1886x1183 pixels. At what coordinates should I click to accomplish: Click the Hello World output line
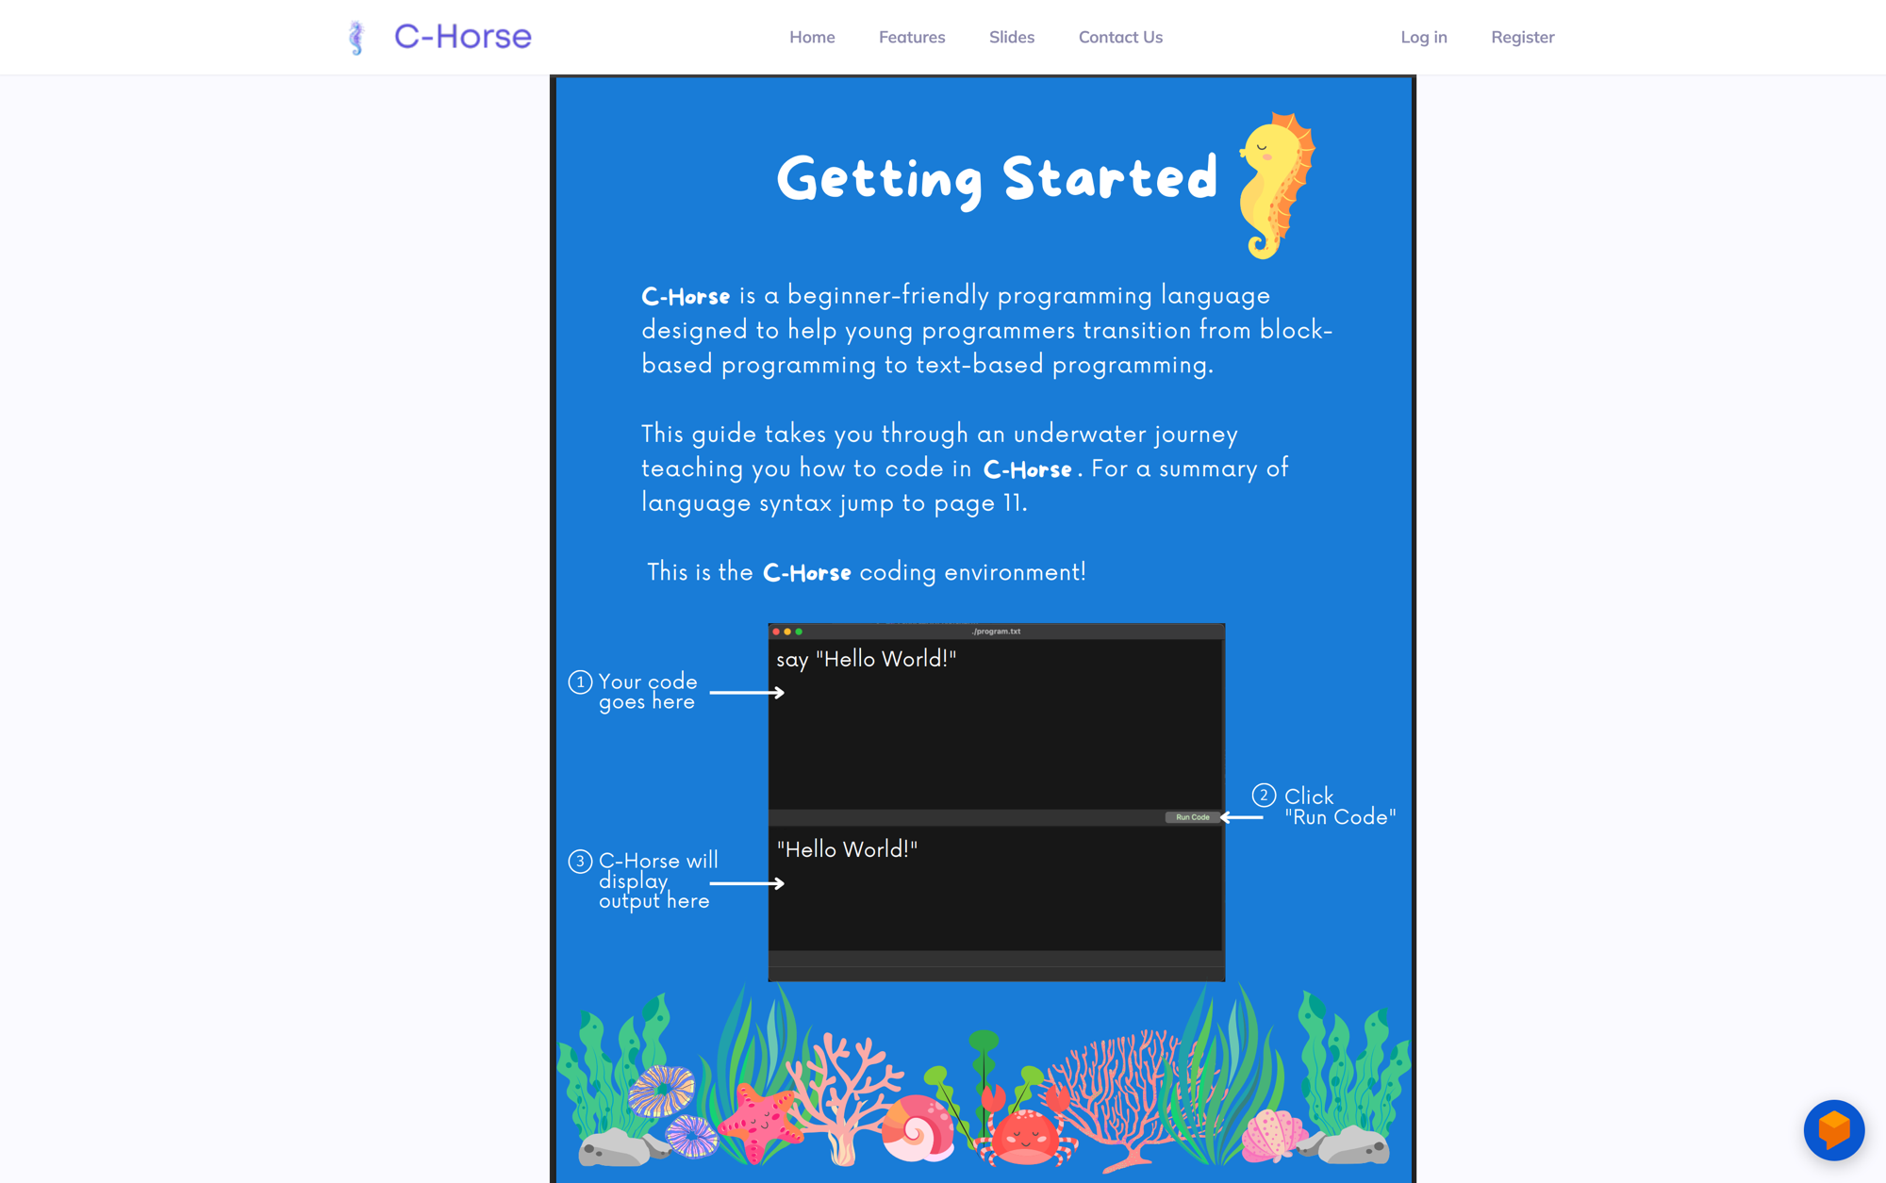point(846,849)
